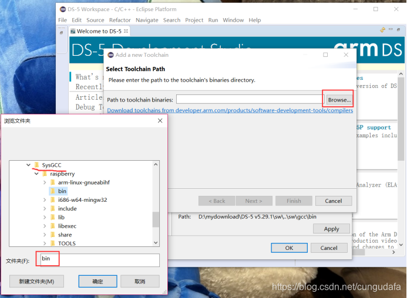Expand the libexec folder
407x298 pixels.
(x=45, y=226)
